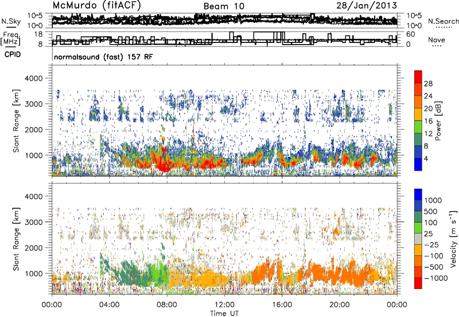The width and height of the screenshot is (459, 317).
Task: Click the '4' Power colorbar tick label
Action: click(x=426, y=158)
